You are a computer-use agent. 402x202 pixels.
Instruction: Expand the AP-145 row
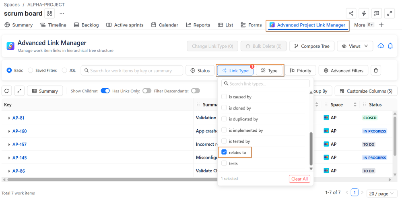coord(9,158)
